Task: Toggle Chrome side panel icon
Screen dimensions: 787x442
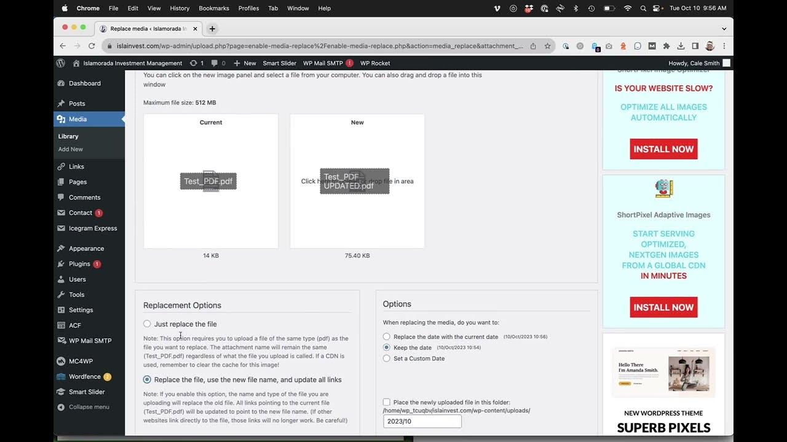Action: click(x=695, y=46)
